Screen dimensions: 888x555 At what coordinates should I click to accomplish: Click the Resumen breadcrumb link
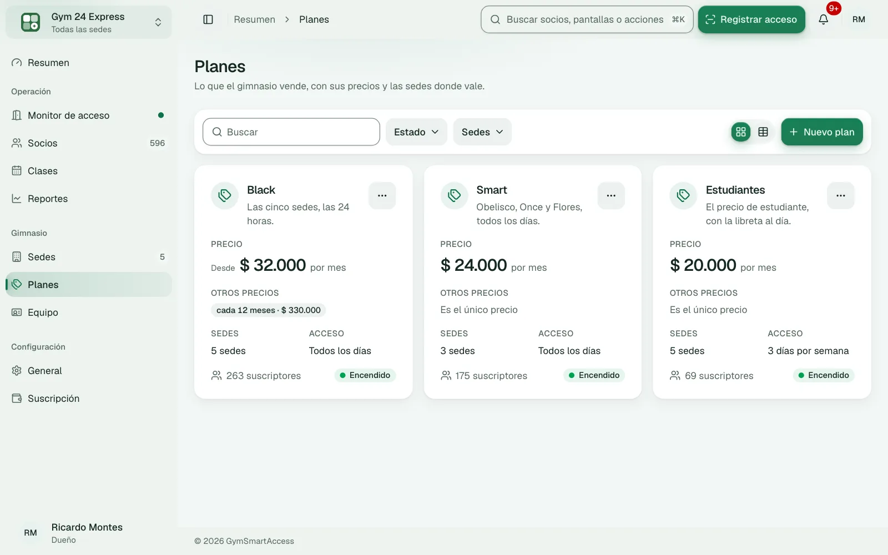[254, 19]
